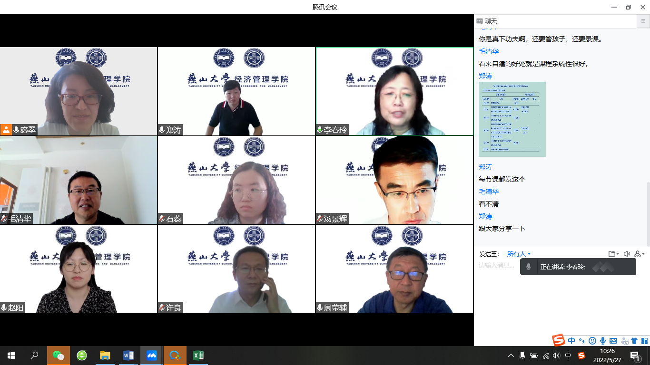Click microphone icon in the speaking indicator bar
Viewport: 650px width, 365px height.
point(528,267)
